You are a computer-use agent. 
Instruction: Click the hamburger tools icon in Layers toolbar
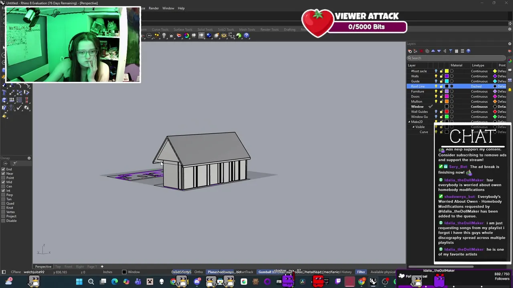463,51
